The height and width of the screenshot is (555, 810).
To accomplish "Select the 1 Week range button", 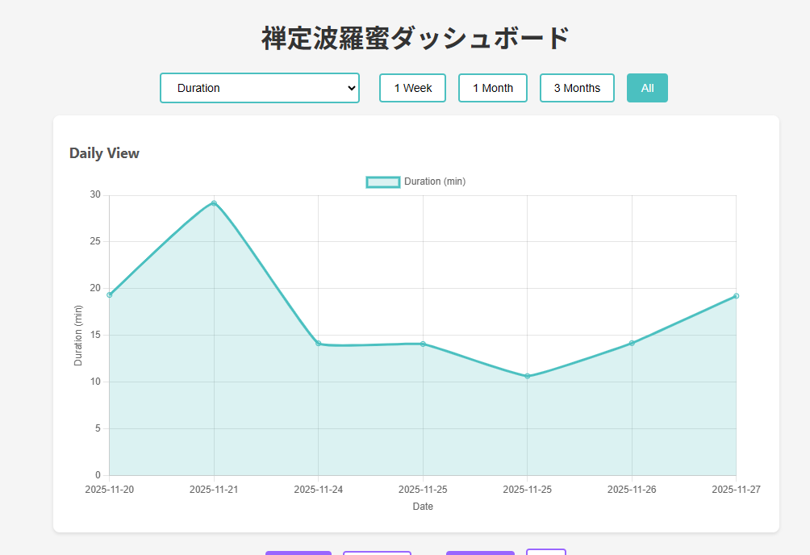I will (x=412, y=88).
